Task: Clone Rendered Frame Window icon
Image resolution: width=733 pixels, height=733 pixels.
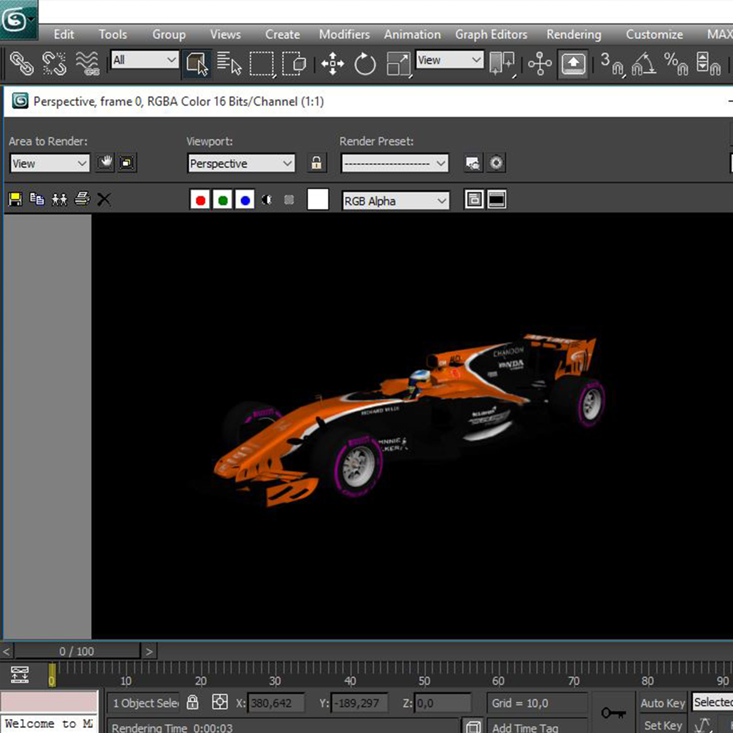Action: (59, 199)
